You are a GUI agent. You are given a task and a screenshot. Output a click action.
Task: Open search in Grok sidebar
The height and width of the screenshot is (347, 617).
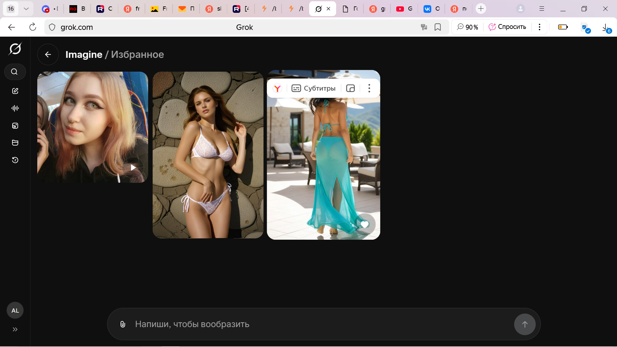point(14,72)
